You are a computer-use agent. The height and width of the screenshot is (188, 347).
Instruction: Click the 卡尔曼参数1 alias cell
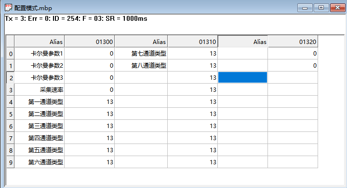[40, 54]
